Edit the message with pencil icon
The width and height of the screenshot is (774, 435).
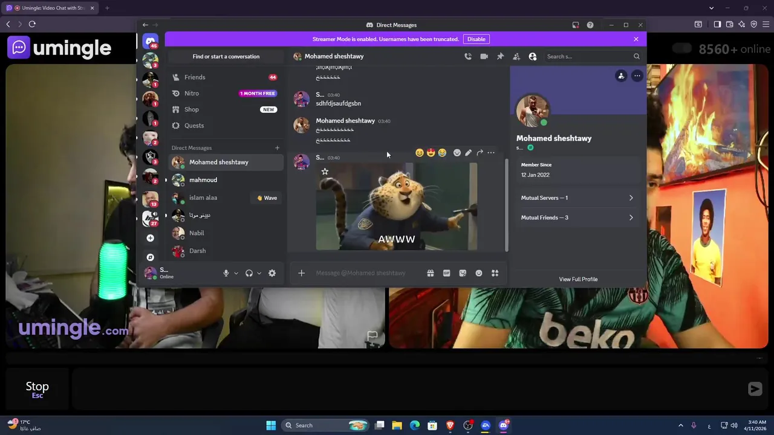(469, 153)
